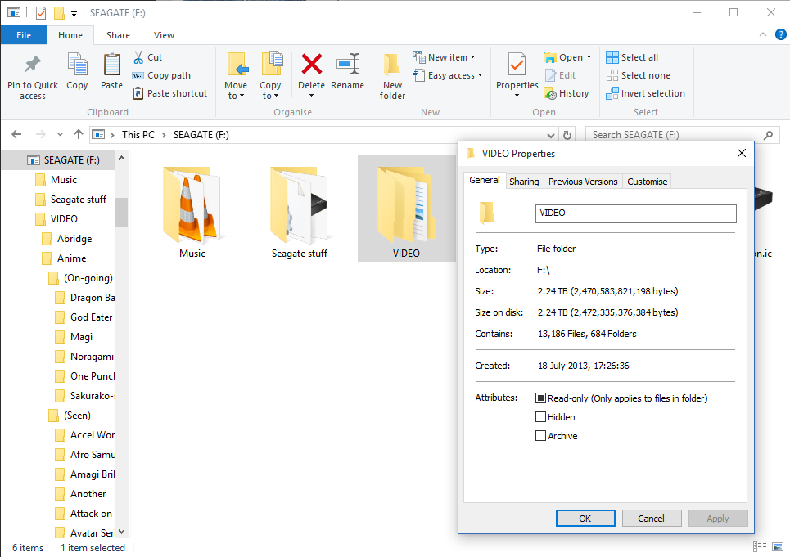Viewport: 790px width, 557px height.
Task: Enable the Hidden attribute checkbox
Action: pyautogui.click(x=540, y=416)
